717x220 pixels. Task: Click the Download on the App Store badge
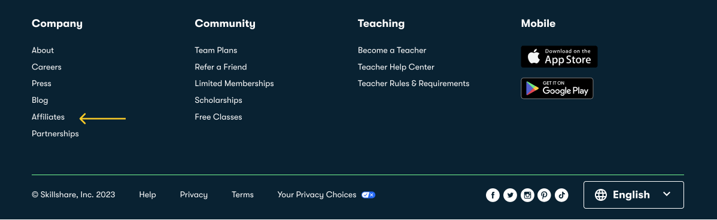click(x=559, y=57)
